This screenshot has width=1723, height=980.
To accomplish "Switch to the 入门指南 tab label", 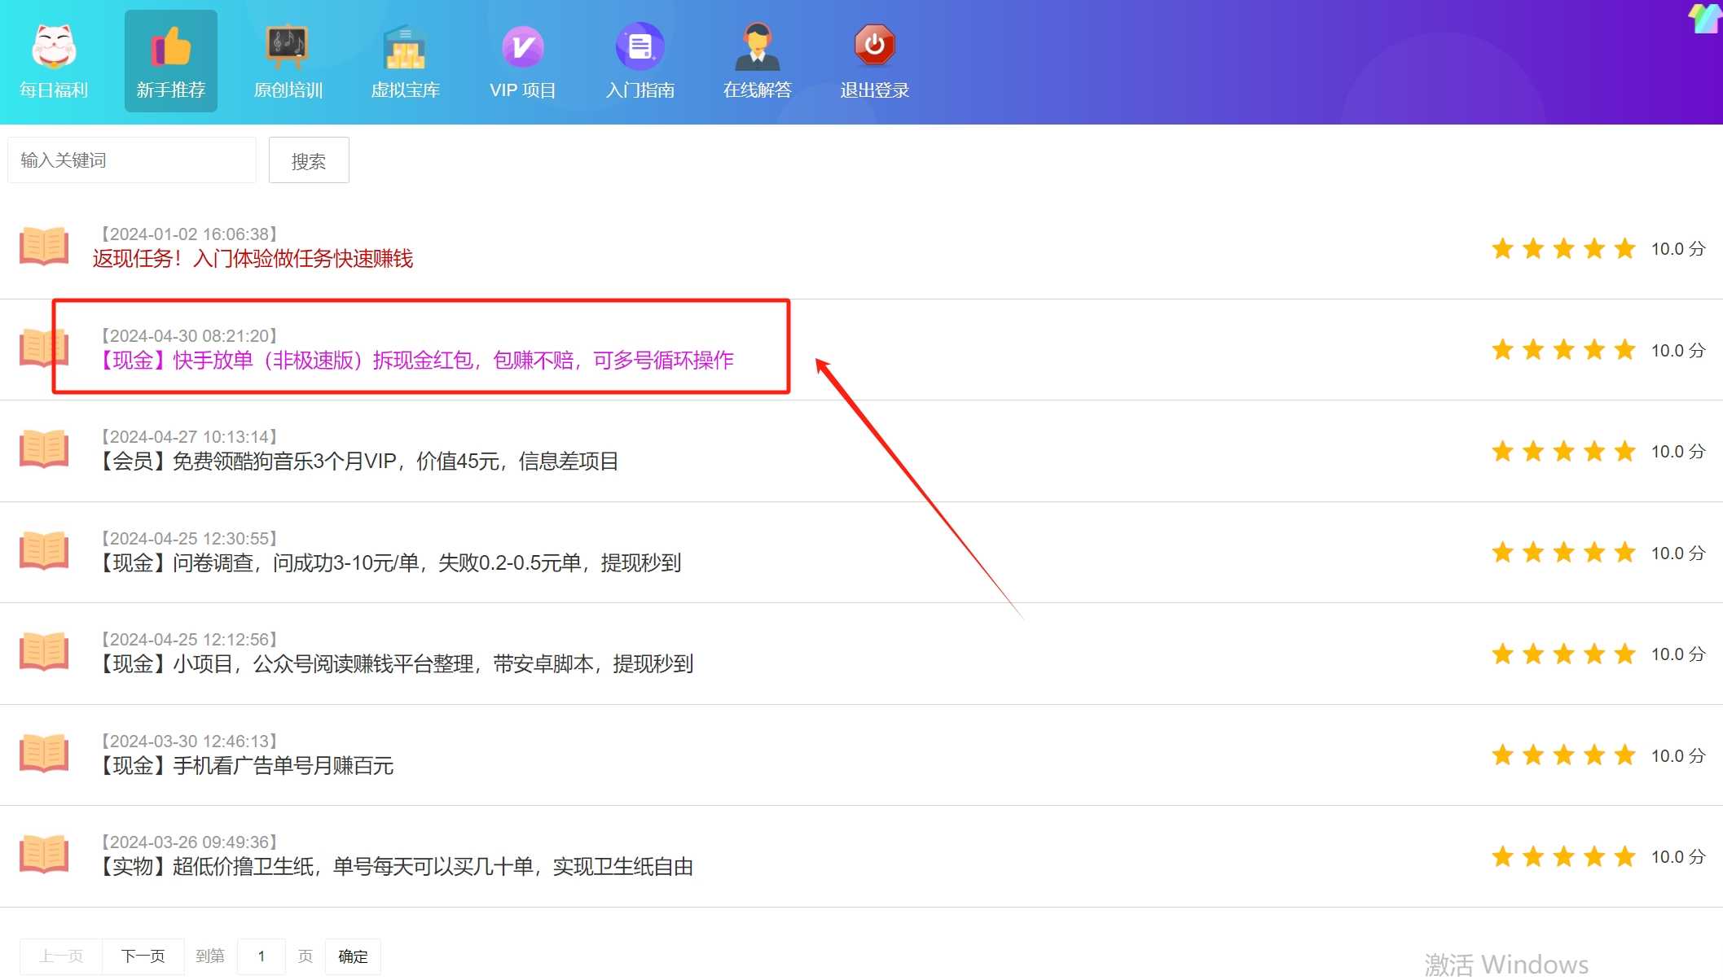I will point(640,90).
